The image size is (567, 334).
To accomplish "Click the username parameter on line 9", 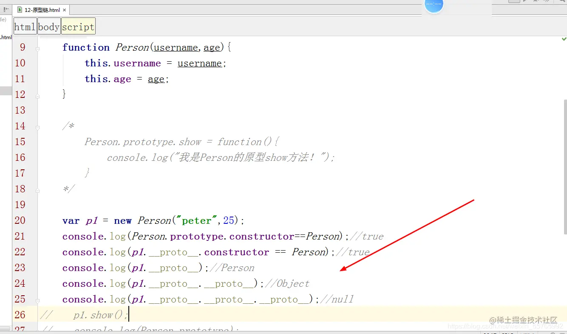I will 176,47.
